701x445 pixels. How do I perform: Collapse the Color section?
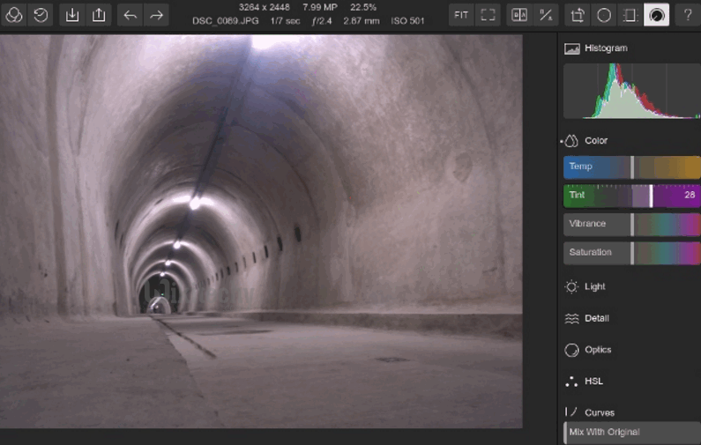point(596,141)
